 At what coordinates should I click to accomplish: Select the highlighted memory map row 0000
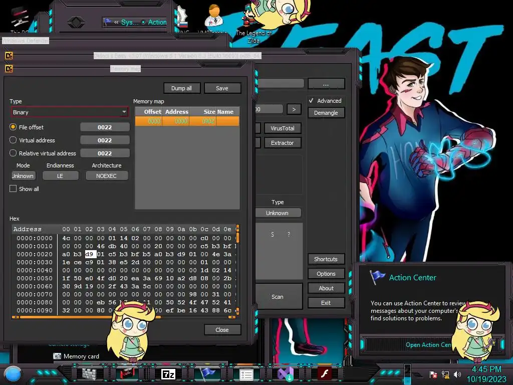[187, 121]
